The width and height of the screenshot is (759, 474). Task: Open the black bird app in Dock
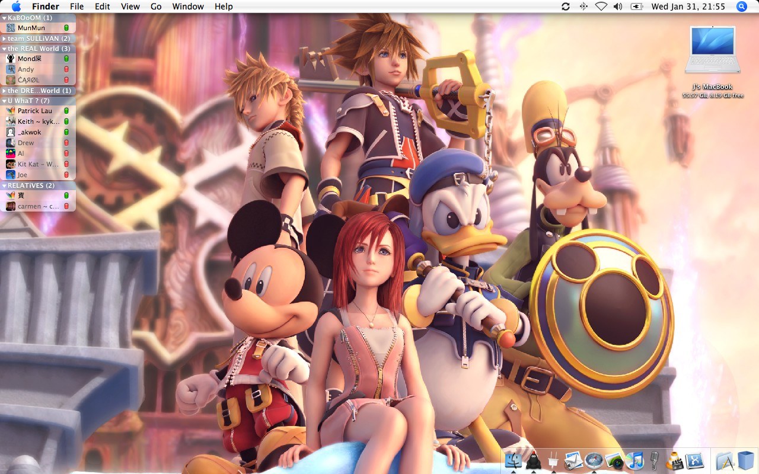[x=534, y=460]
